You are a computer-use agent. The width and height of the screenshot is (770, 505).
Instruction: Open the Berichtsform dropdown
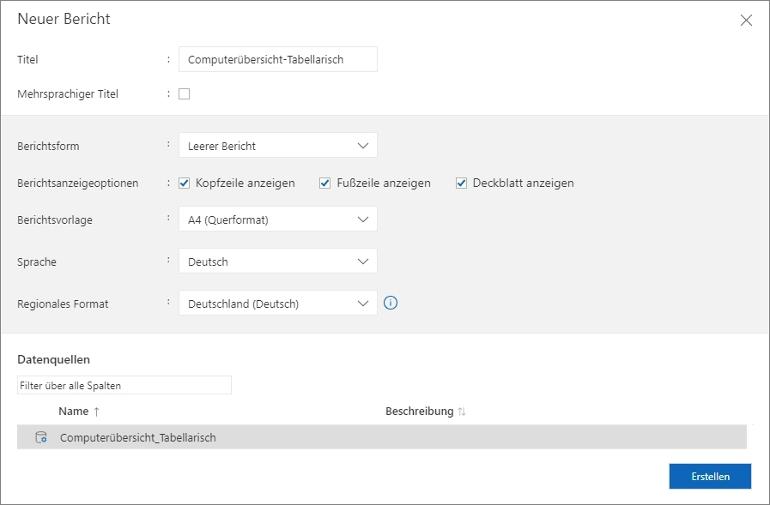coord(277,146)
